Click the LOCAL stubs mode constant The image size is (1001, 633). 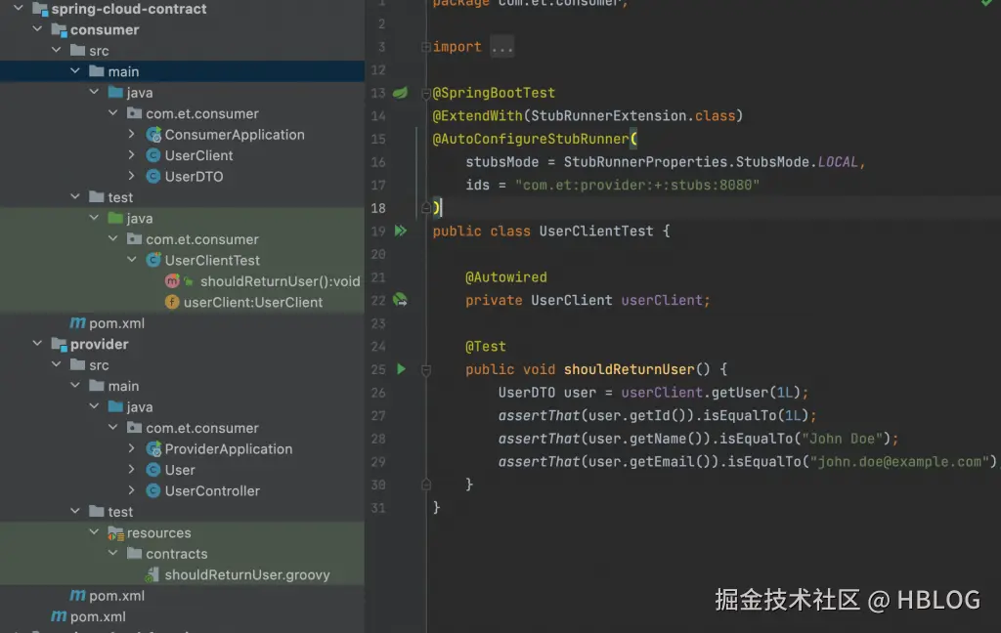tap(838, 162)
